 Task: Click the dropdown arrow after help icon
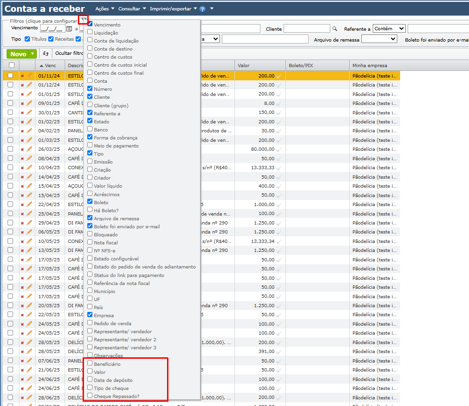212,9
